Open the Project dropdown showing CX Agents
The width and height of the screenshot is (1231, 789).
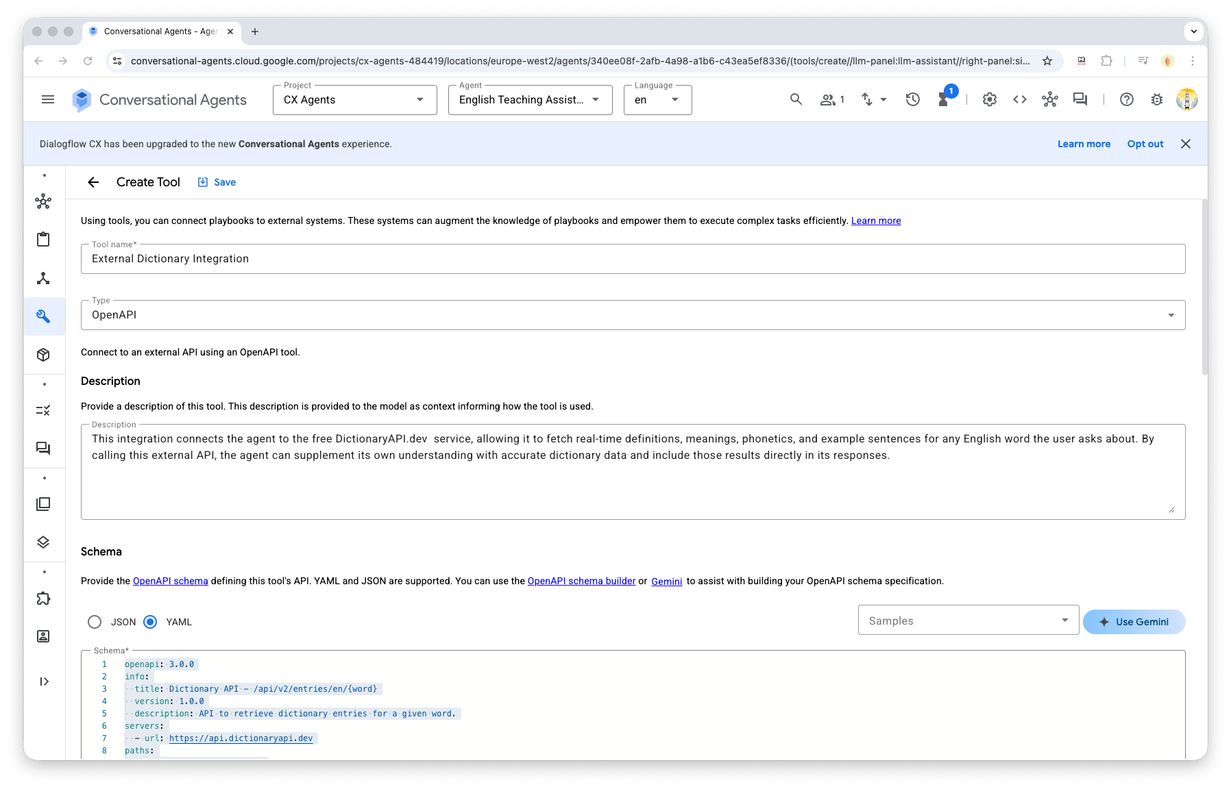point(354,100)
